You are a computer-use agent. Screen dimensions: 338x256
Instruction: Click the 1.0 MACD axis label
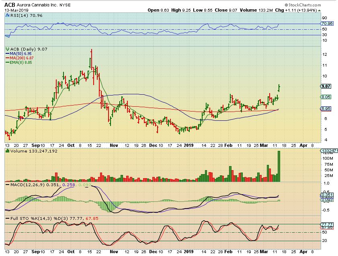(326, 183)
